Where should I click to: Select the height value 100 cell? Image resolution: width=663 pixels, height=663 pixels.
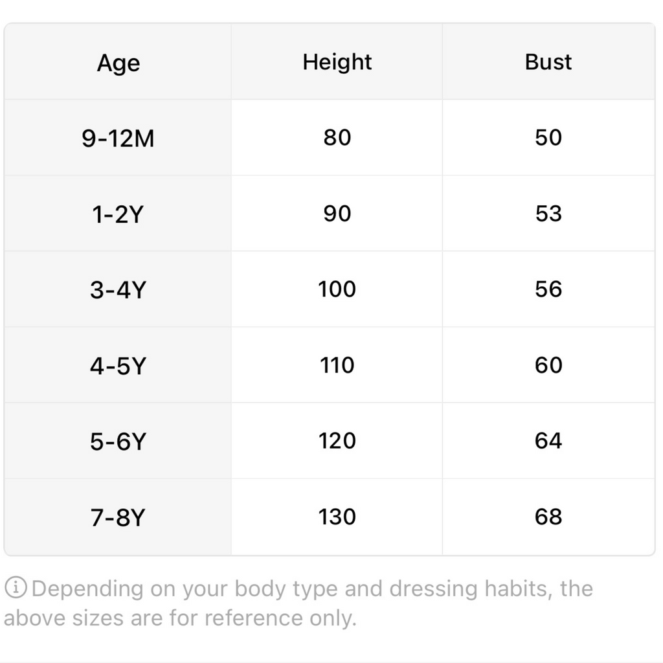(x=337, y=289)
